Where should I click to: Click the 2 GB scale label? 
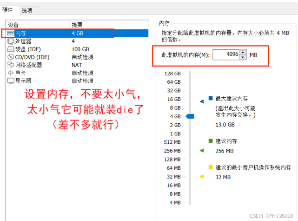[175, 125]
